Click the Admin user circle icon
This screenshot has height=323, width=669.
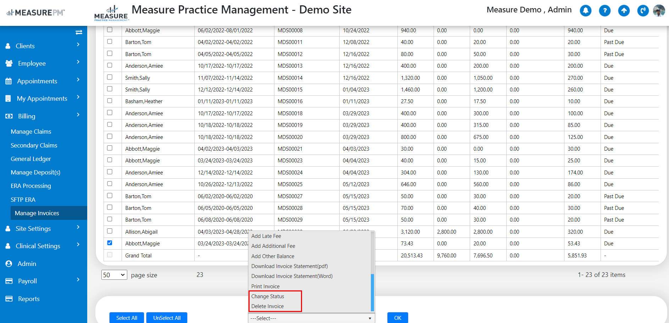pyautogui.click(x=9, y=264)
